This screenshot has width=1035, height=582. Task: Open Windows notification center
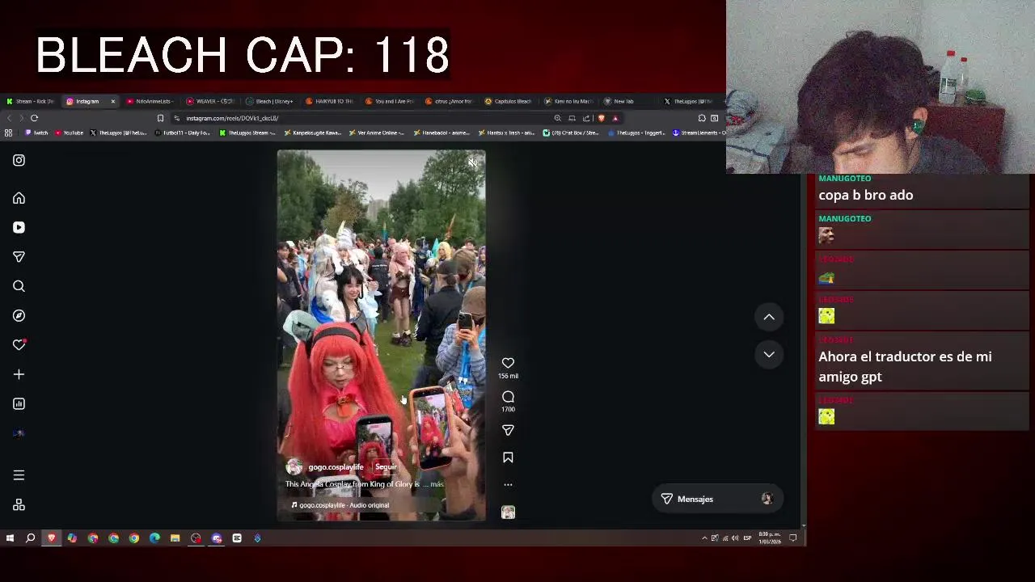tap(793, 538)
